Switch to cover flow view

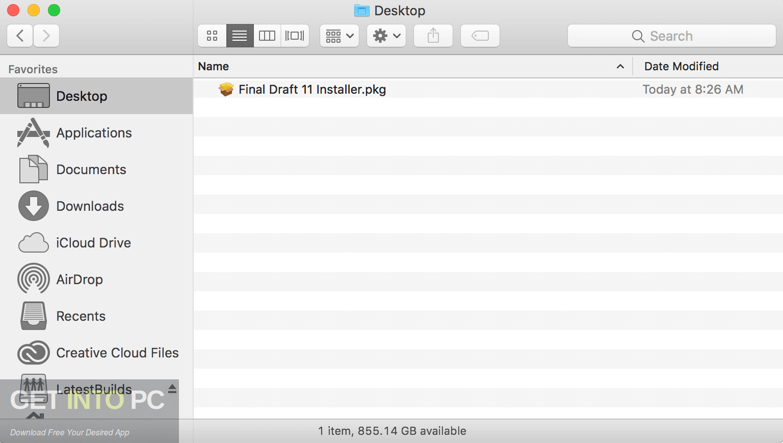295,36
